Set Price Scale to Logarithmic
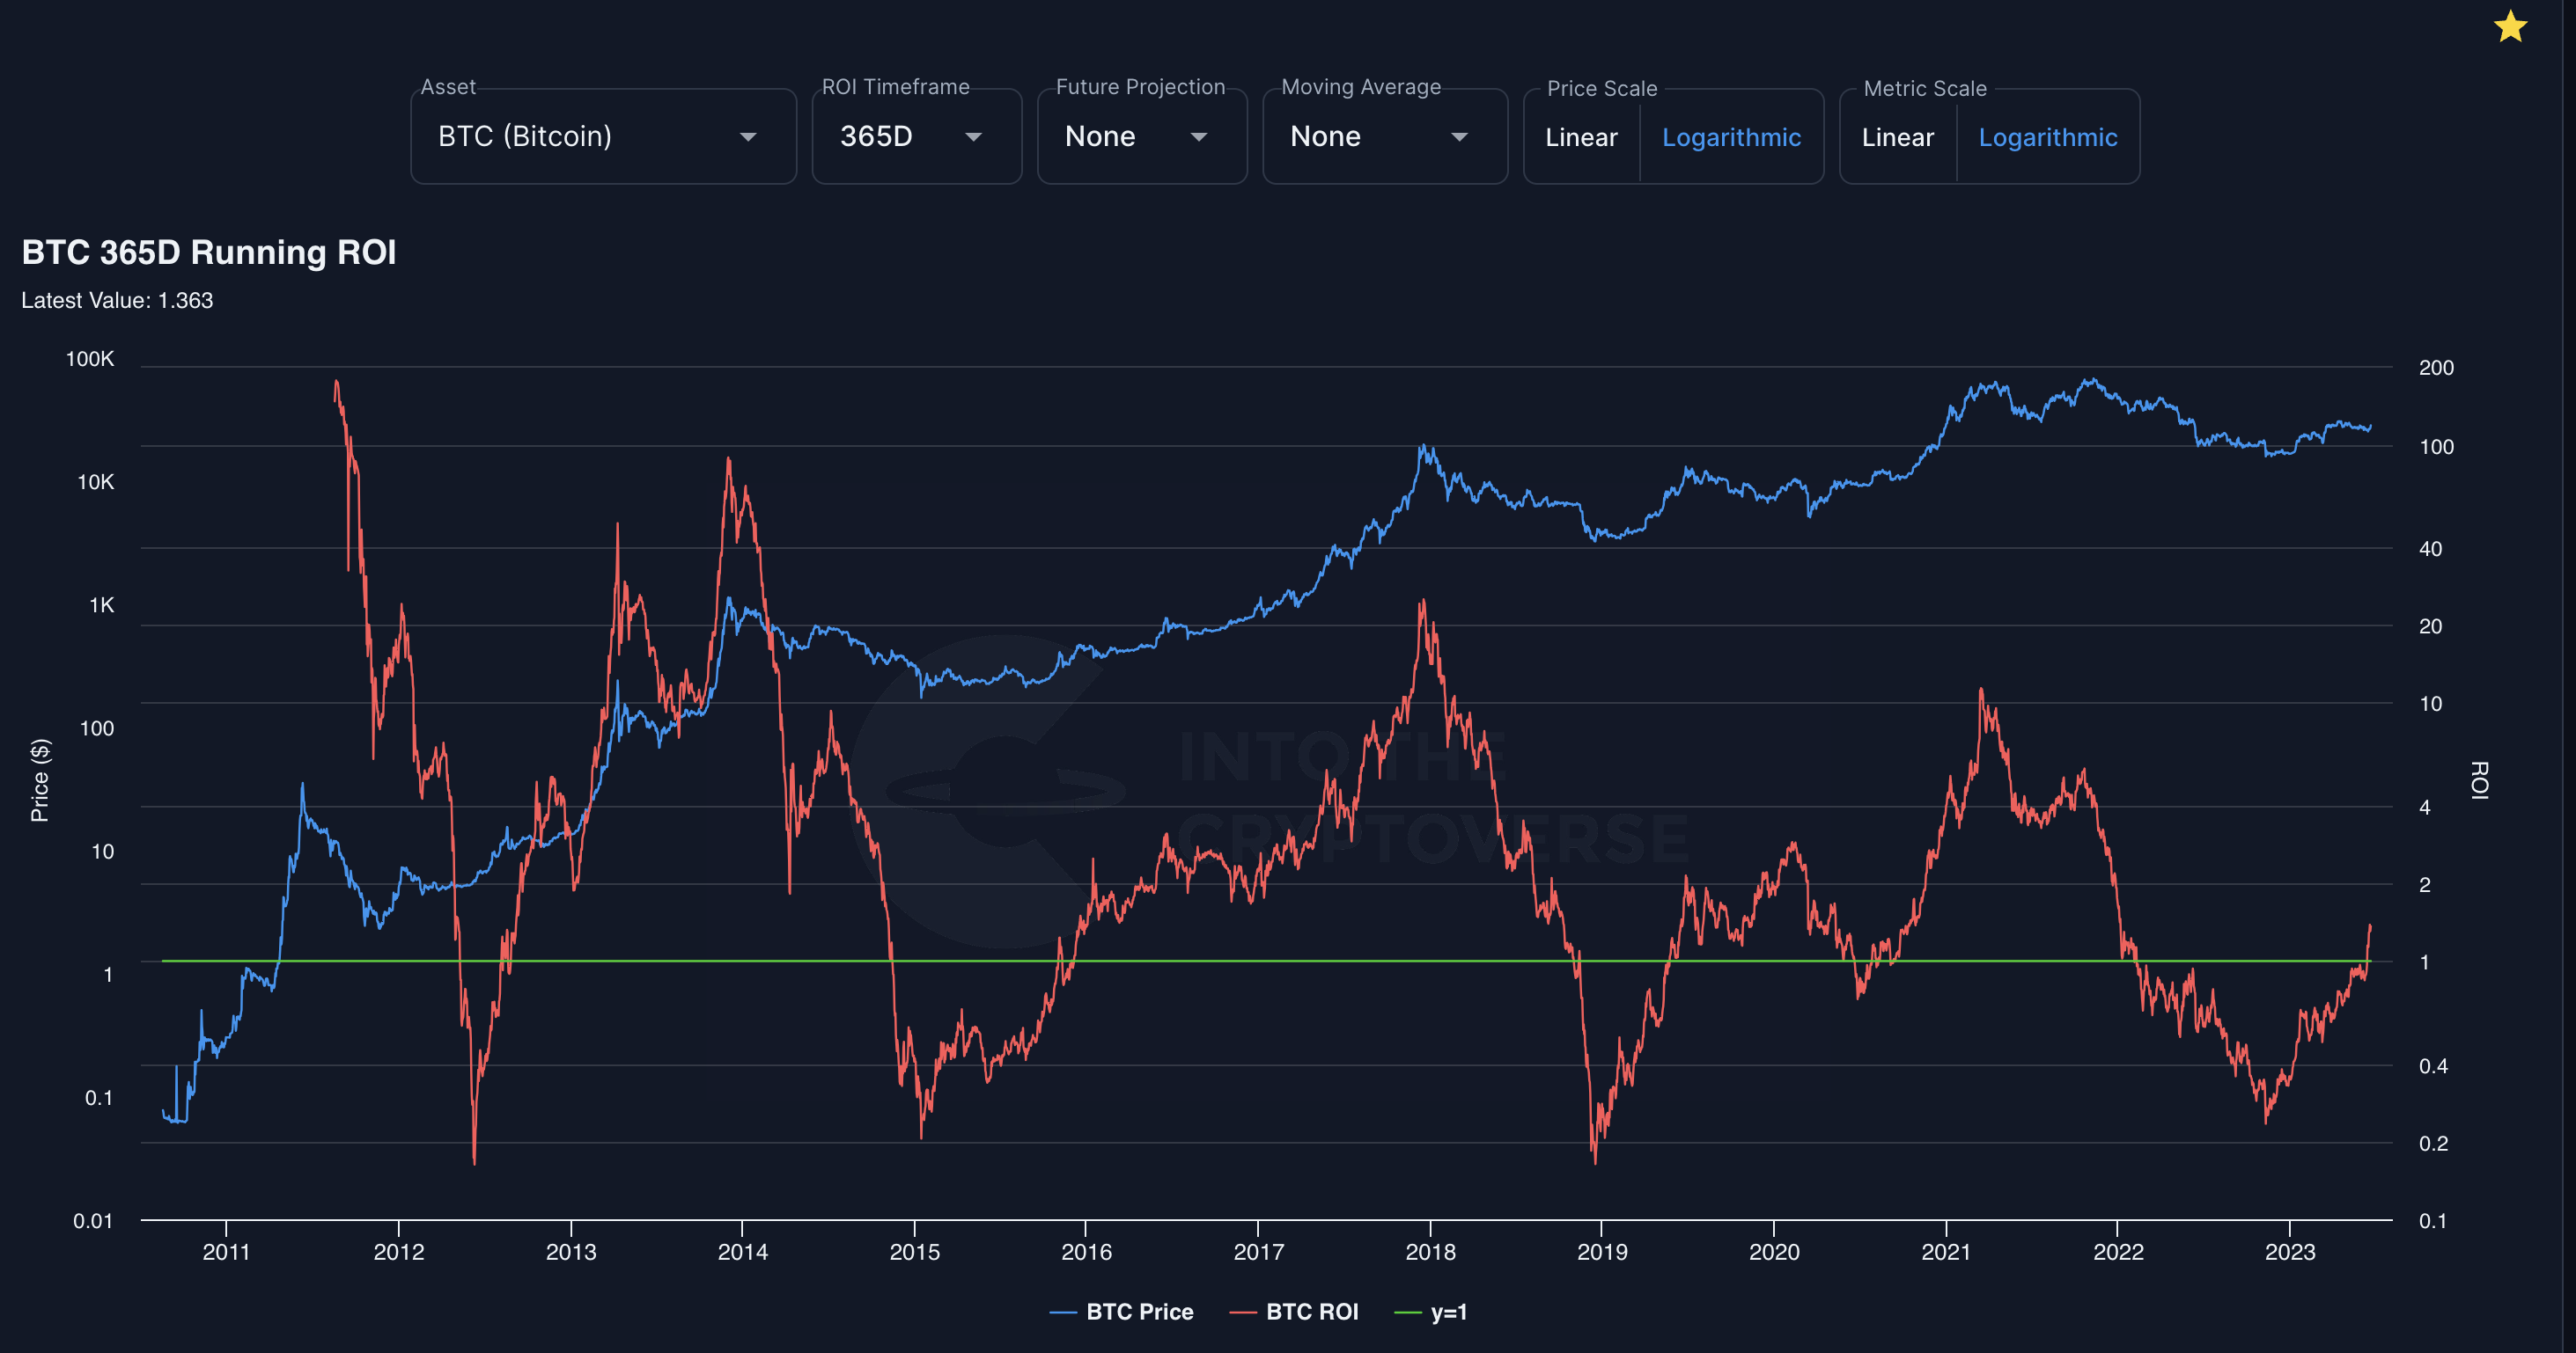2576x1353 pixels. [1731, 137]
